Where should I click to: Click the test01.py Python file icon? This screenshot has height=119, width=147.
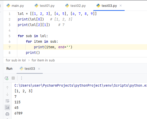(x=36, y=6)
